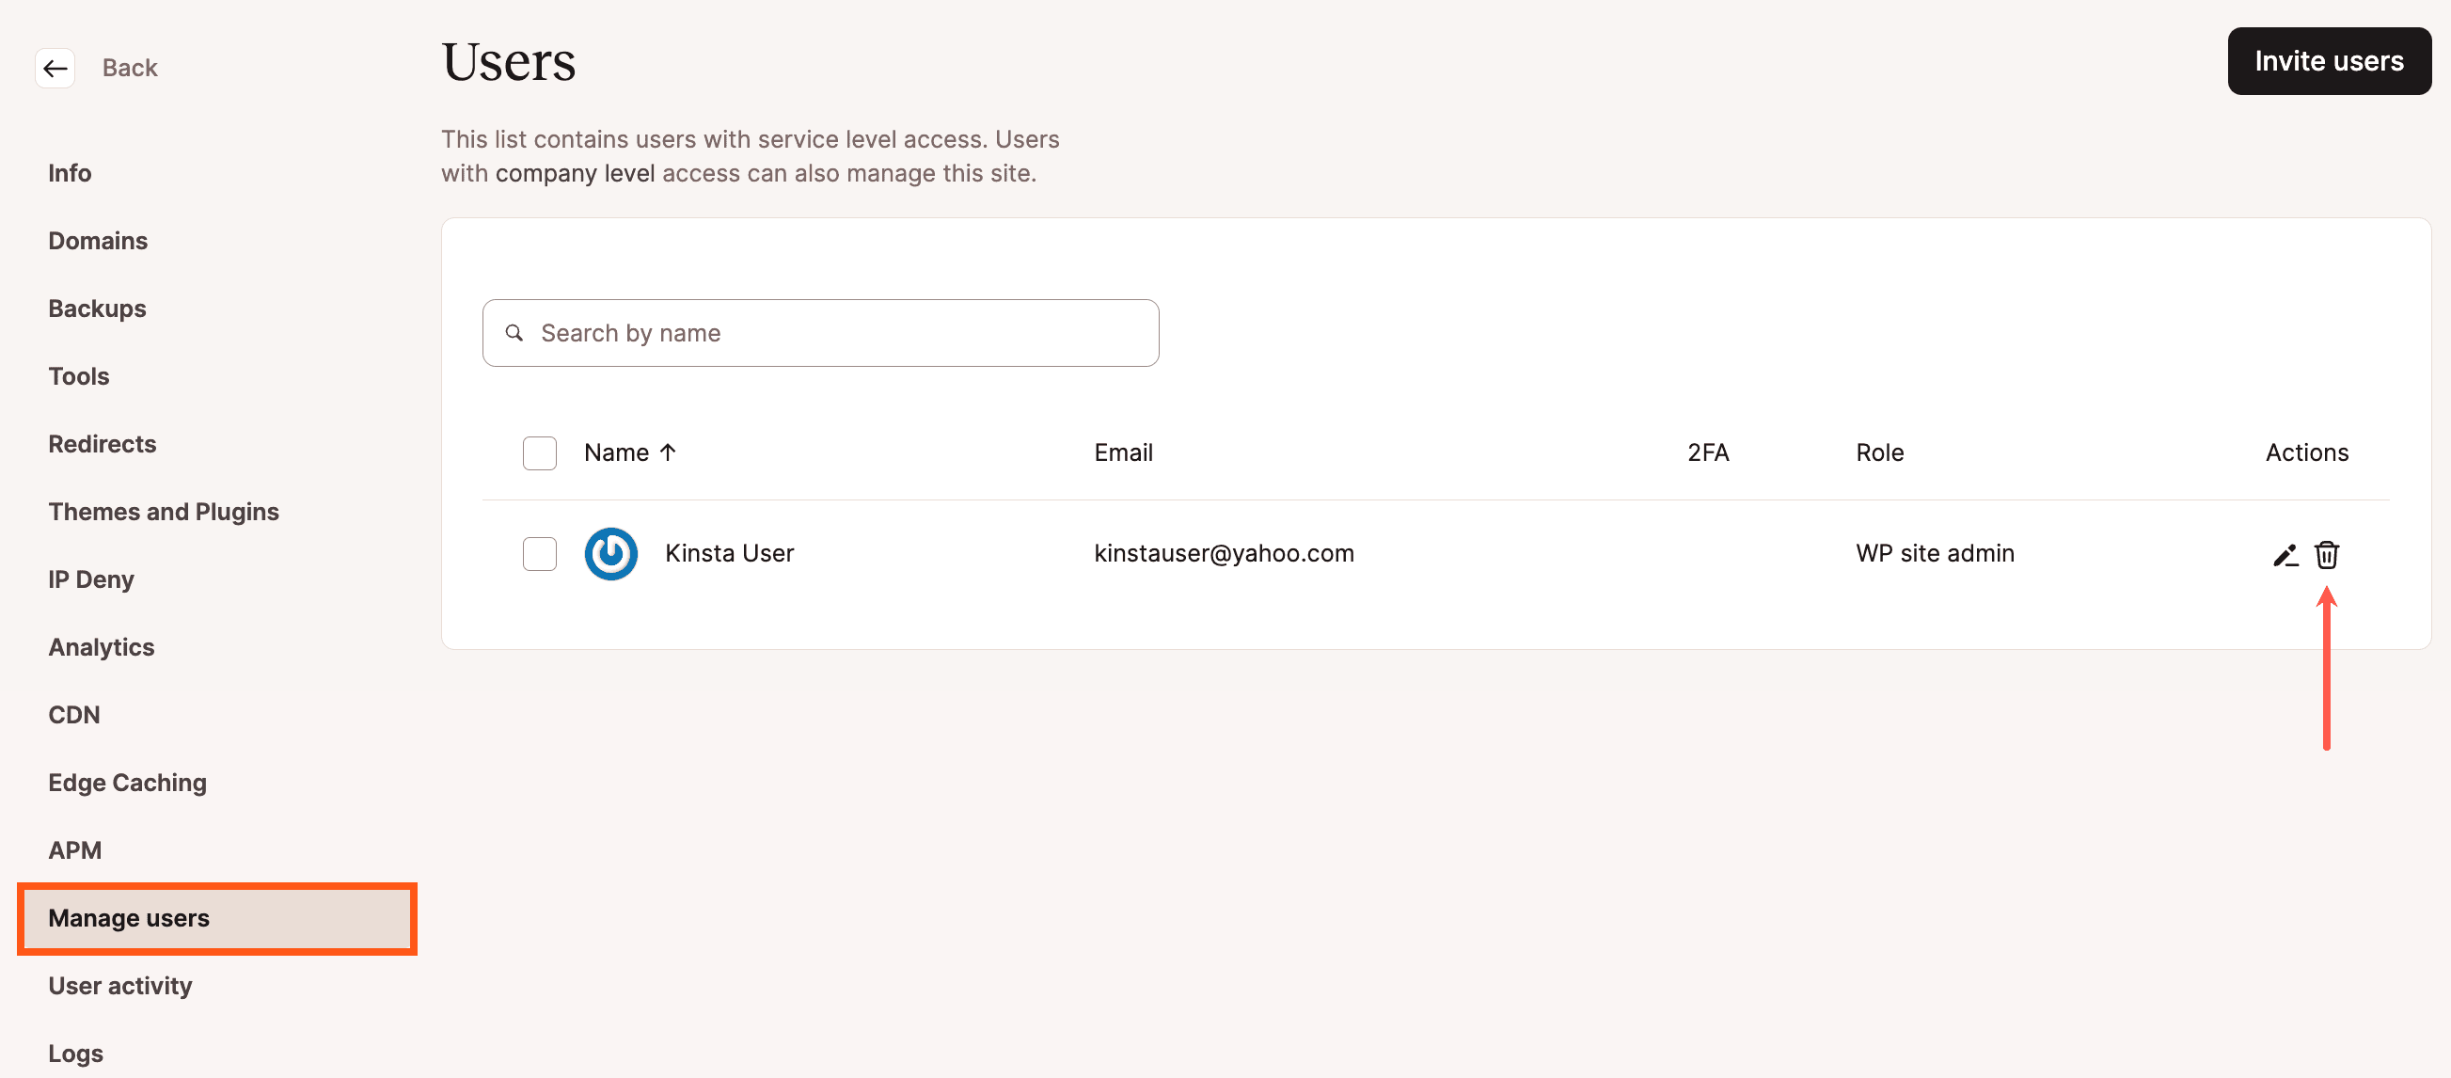
Task: Expand the Domains section in sidebar
Action: [97, 239]
